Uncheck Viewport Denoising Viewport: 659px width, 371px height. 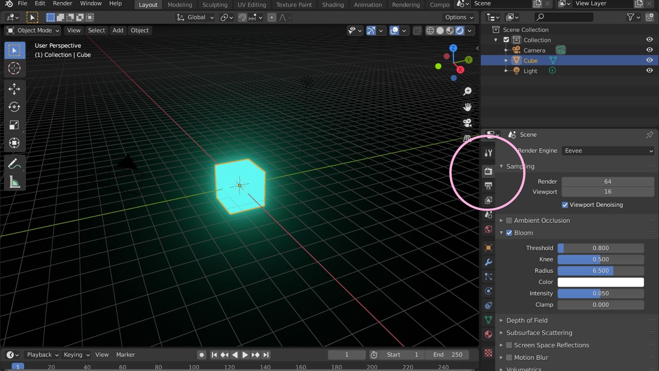(x=565, y=205)
